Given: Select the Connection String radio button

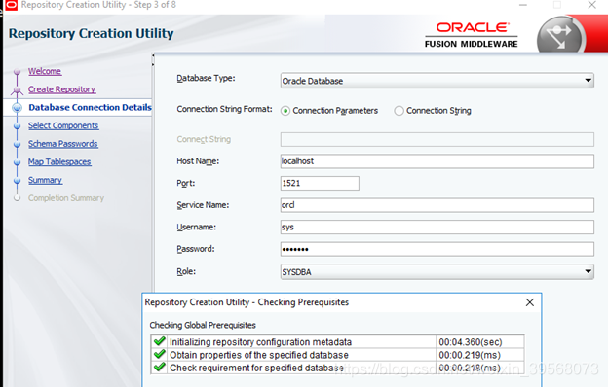Looking at the screenshot, I should point(399,111).
